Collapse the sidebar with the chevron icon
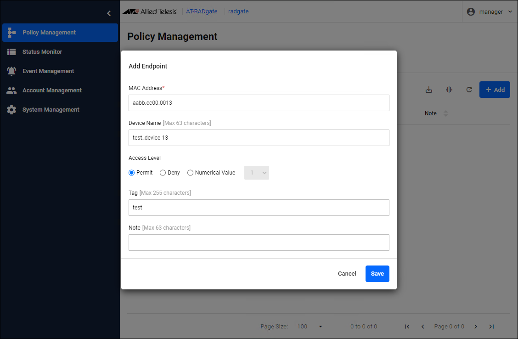The height and width of the screenshot is (339, 518). [109, 13]
